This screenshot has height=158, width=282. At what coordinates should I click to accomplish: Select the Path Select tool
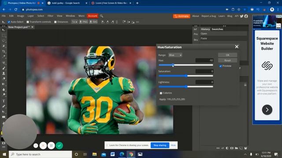click(x=4, y=112)
